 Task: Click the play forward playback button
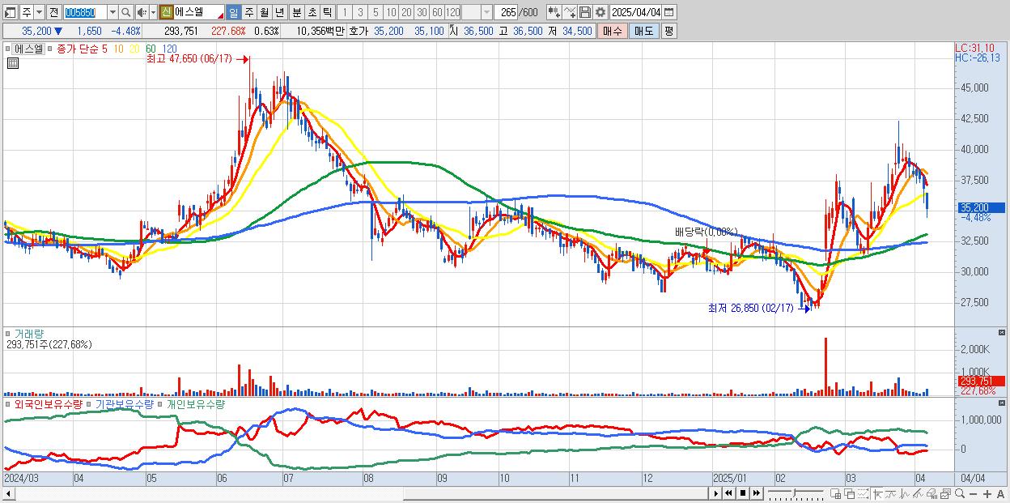pos(716,493)
